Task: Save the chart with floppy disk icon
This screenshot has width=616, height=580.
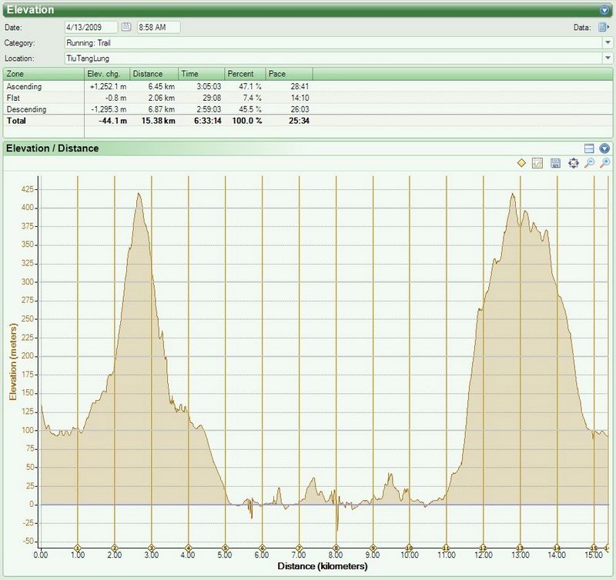Action: (554, 163)
